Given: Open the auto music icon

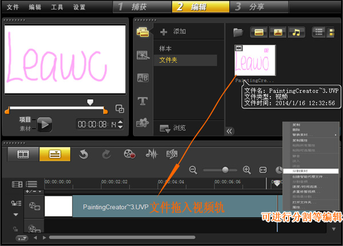Looking at the screenshot, I should pos(172,154).
